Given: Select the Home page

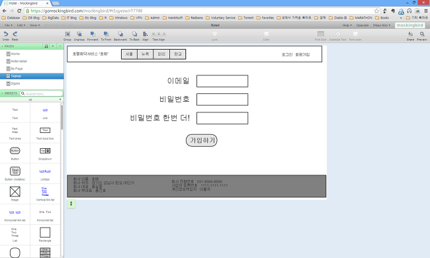Looking at the screenshot, I should point(32,54).
